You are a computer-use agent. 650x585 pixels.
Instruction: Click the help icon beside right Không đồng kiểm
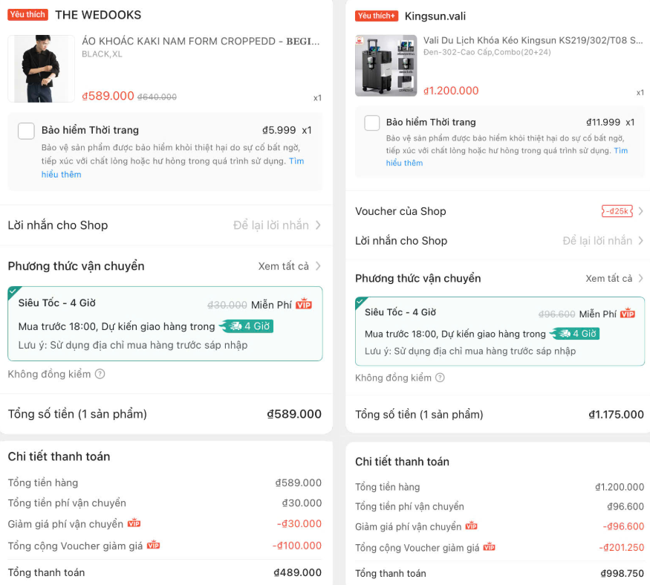tap(440, 378)
